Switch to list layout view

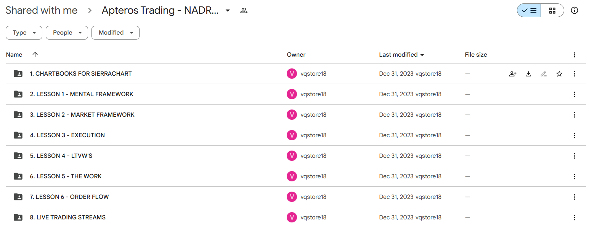point(529,11)
